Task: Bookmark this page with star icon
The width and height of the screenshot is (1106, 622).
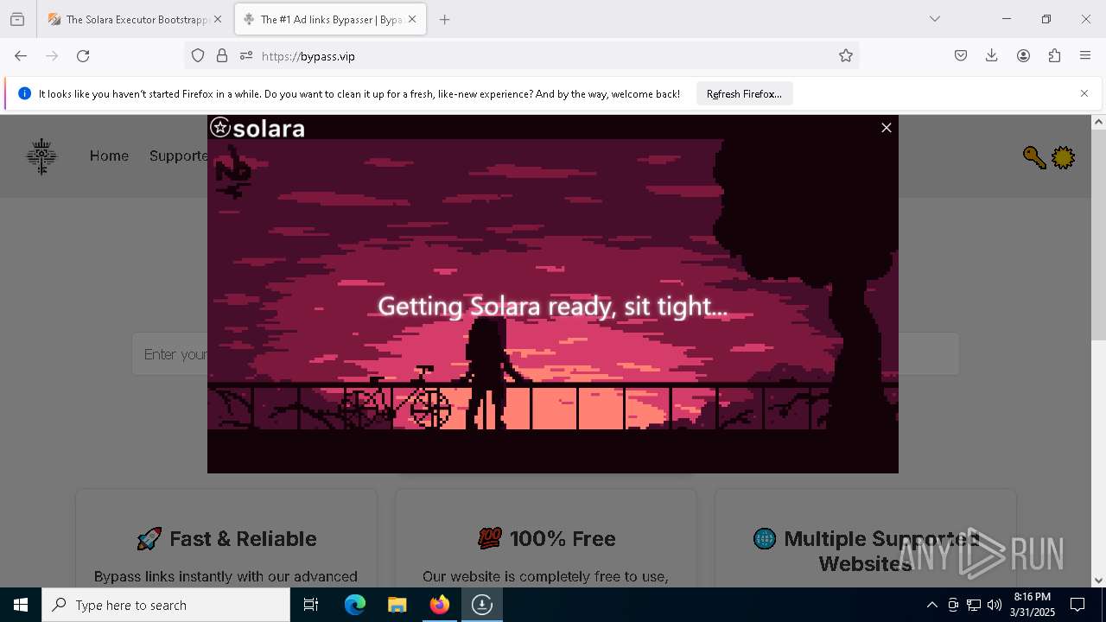Action: point(845,55)
